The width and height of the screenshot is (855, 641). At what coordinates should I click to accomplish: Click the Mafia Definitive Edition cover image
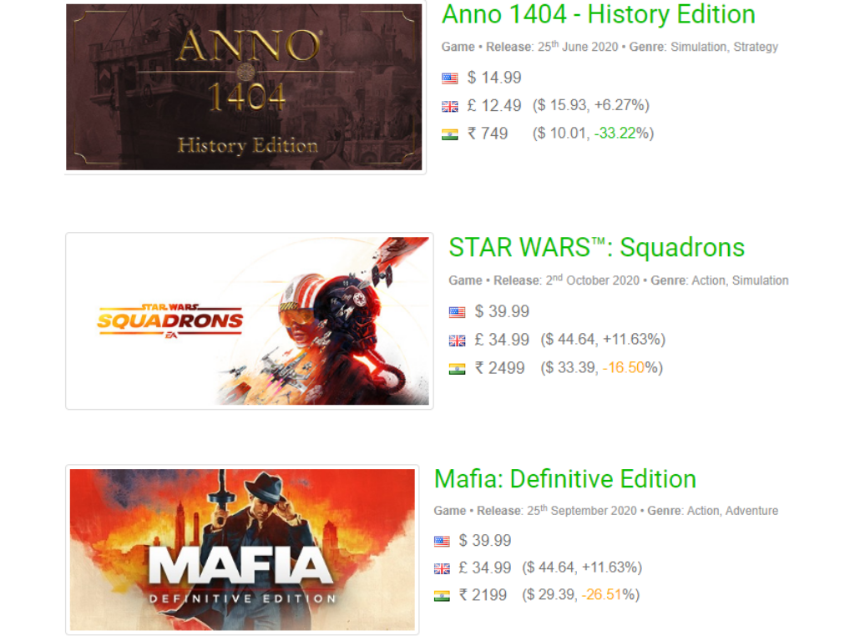tap(242, 549)
